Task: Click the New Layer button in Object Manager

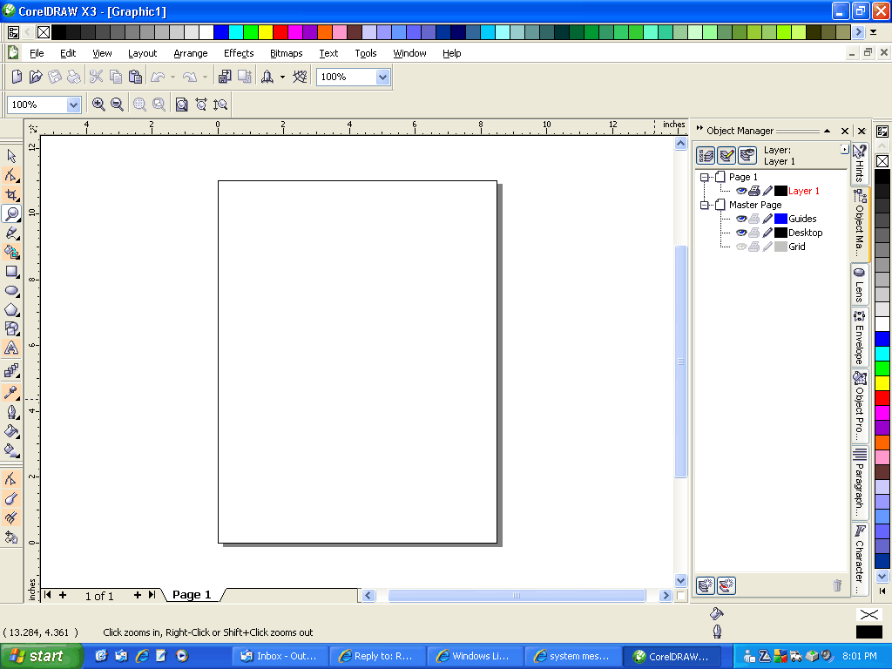Action: tap(706, 585)
